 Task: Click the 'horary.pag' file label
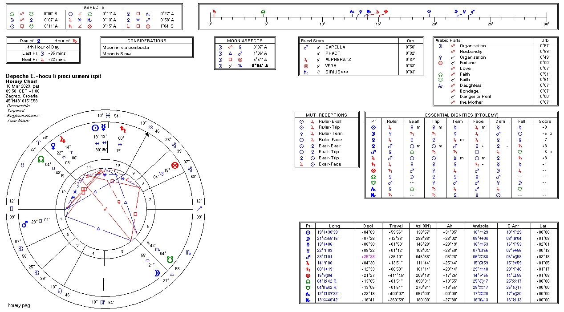(x=19, y=305)
